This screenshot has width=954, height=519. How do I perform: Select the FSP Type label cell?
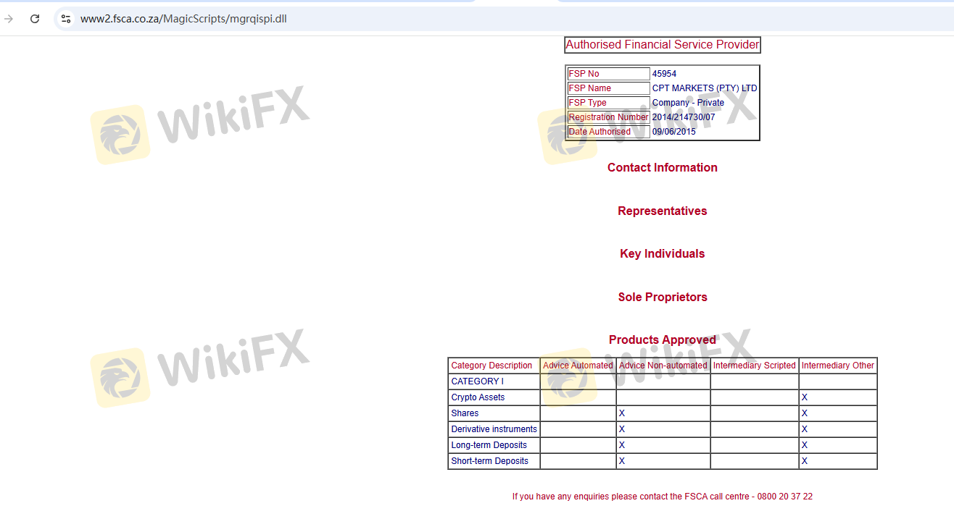pos(608,103)
